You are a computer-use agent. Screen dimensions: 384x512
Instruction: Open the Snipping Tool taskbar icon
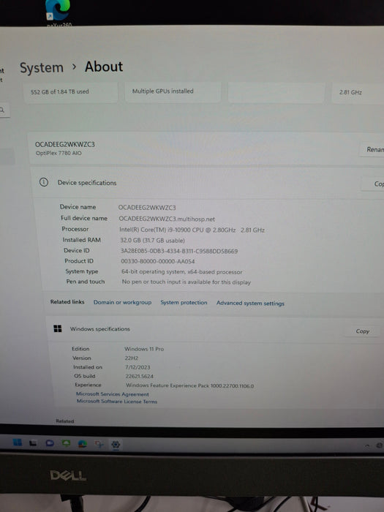(x=99, y=444)
